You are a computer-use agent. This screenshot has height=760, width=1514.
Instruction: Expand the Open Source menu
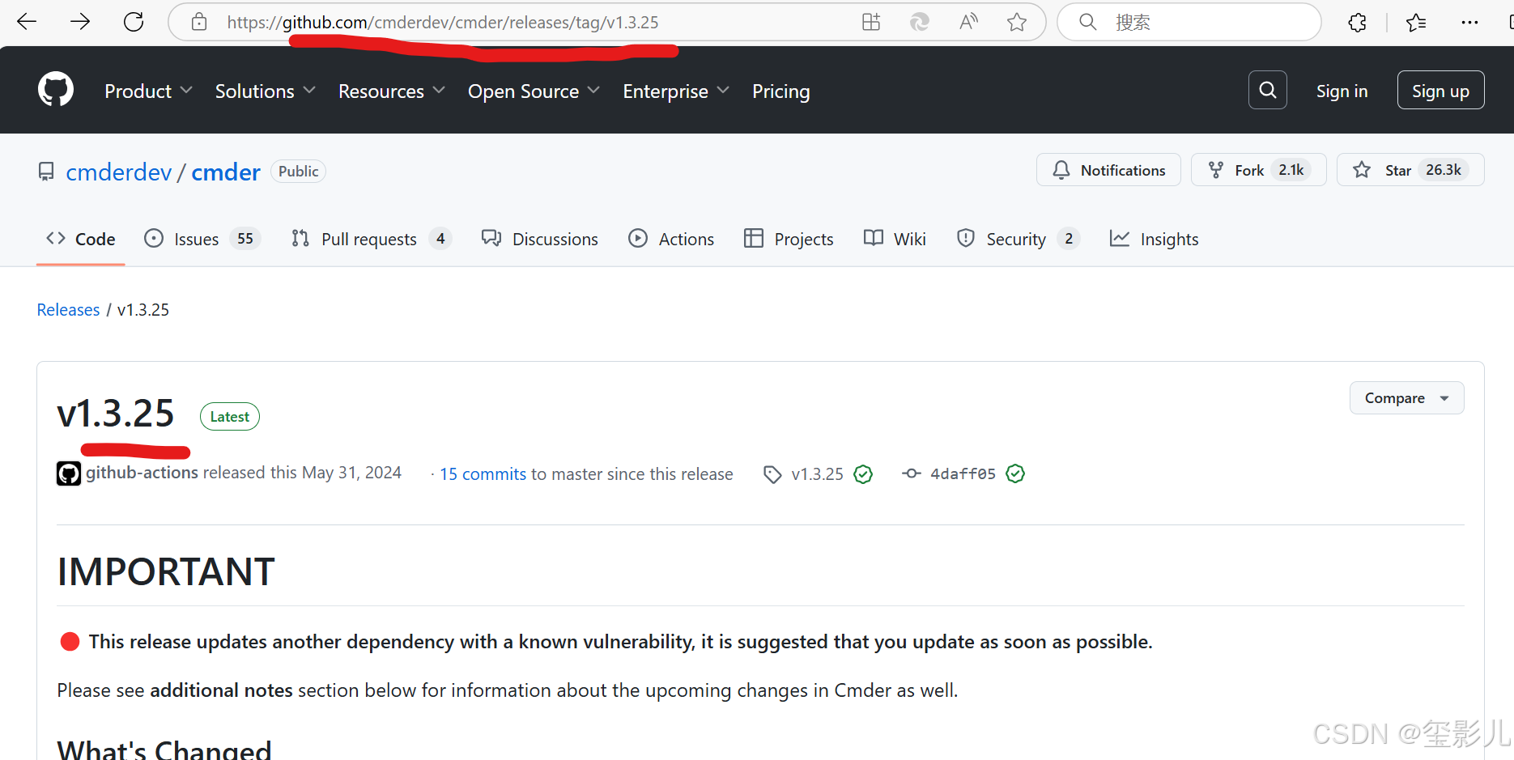(x=534, y=91)
